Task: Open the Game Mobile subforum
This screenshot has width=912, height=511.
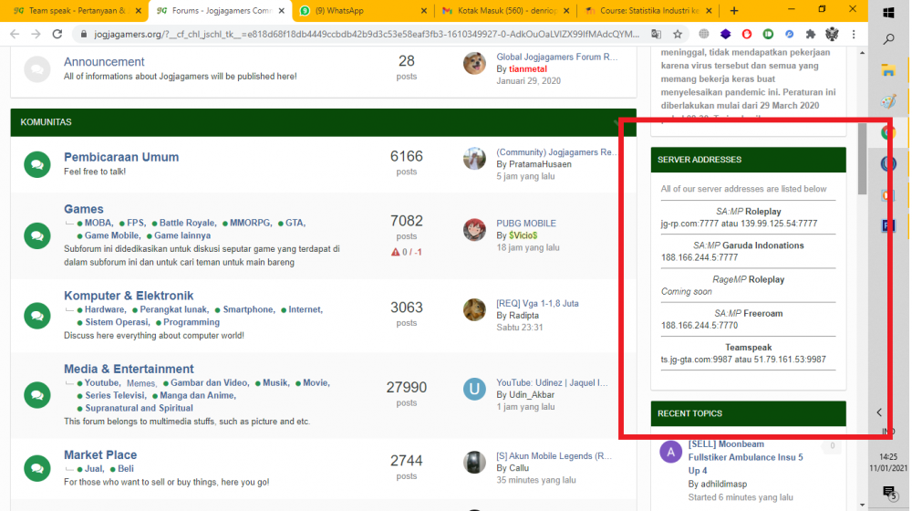Action: coord(112,235)
